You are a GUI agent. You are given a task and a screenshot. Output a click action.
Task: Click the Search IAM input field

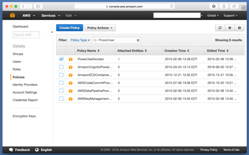click(26, 35)
